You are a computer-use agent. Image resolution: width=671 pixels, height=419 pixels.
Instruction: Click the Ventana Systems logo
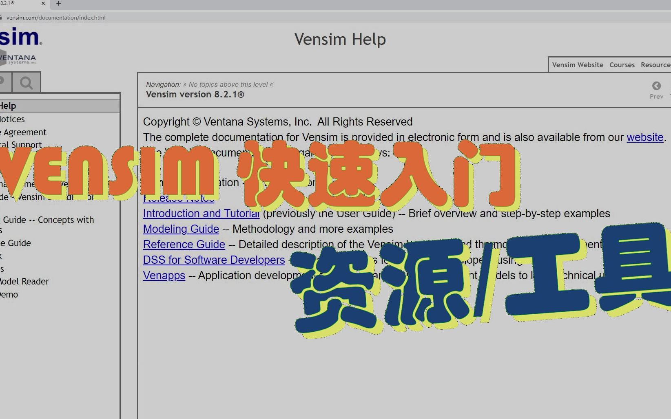pyautogui.click(x=18, y=57)
